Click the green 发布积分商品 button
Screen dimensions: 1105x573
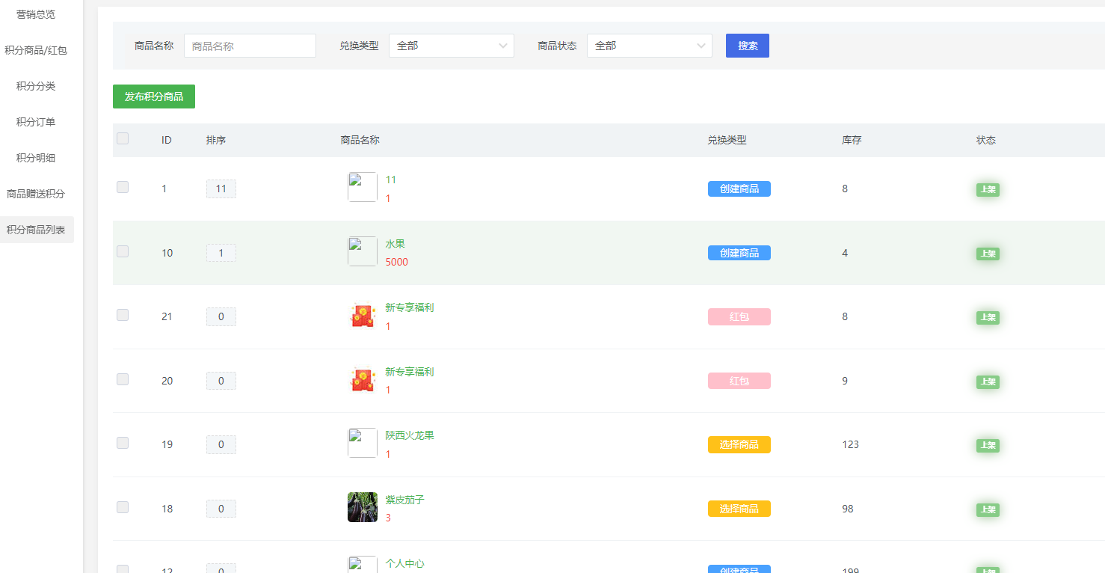click(x=154, y=96)
